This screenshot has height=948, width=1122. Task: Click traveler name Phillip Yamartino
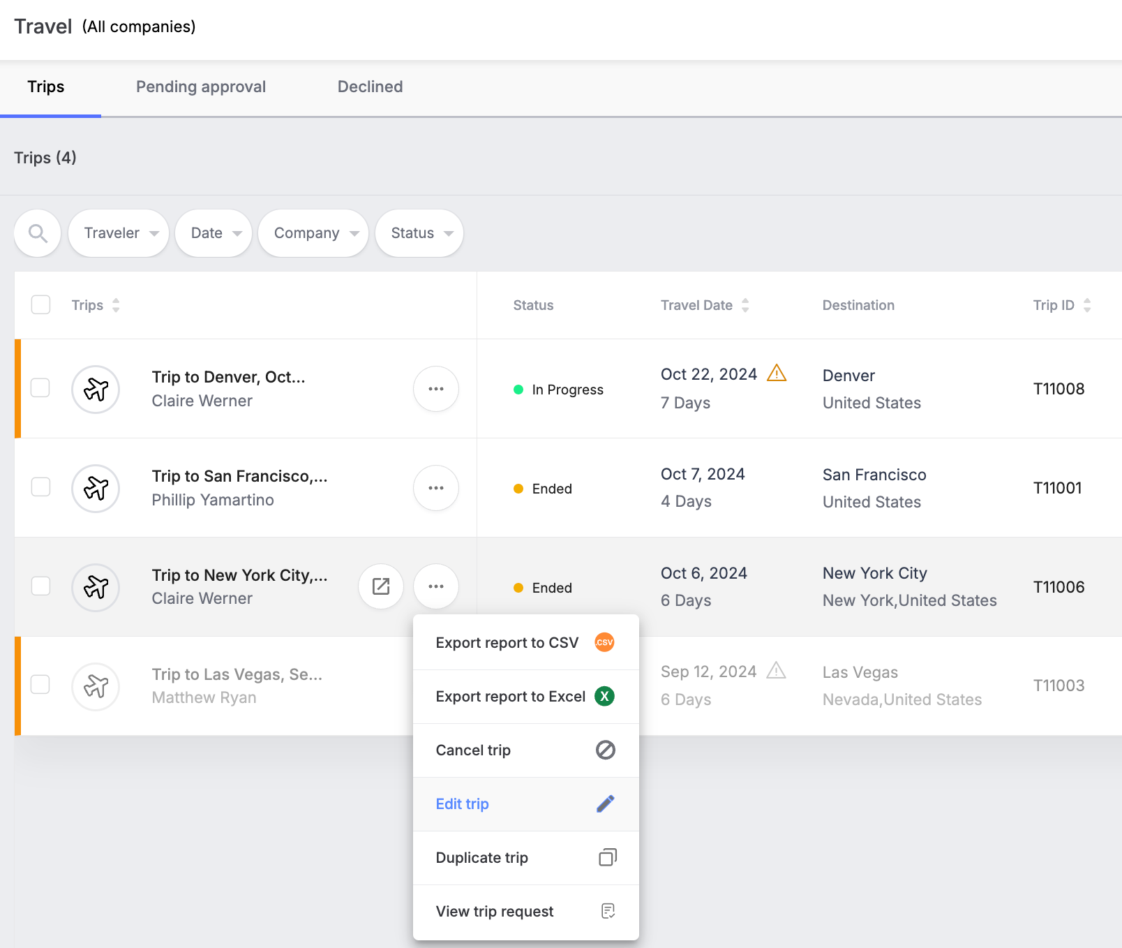(213, 500)
